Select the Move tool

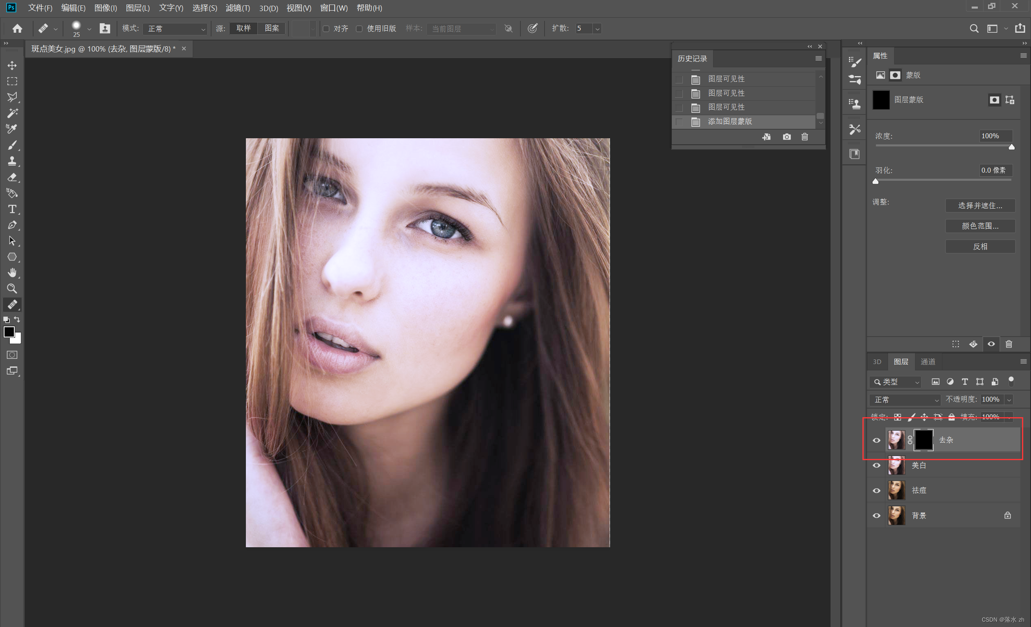click(x=12, y=66)
